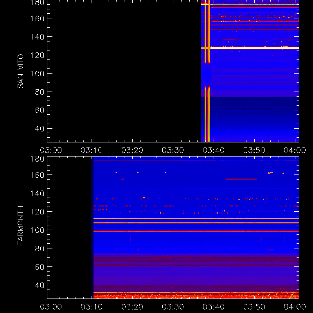Image resolution: width=313 pixels, height=313 pixels.
Task: Pick the 180 tick label on Learmonth axis
Action: point(37,159)
